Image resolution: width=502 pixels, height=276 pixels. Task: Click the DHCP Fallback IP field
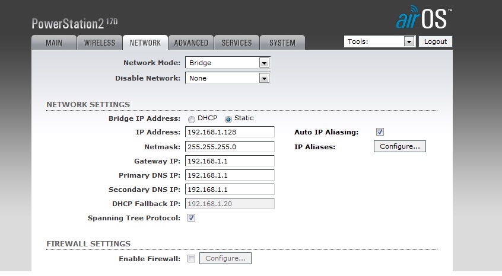pos(230,204)
